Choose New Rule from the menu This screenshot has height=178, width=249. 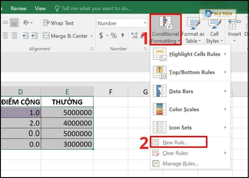(x=175, y=143)
